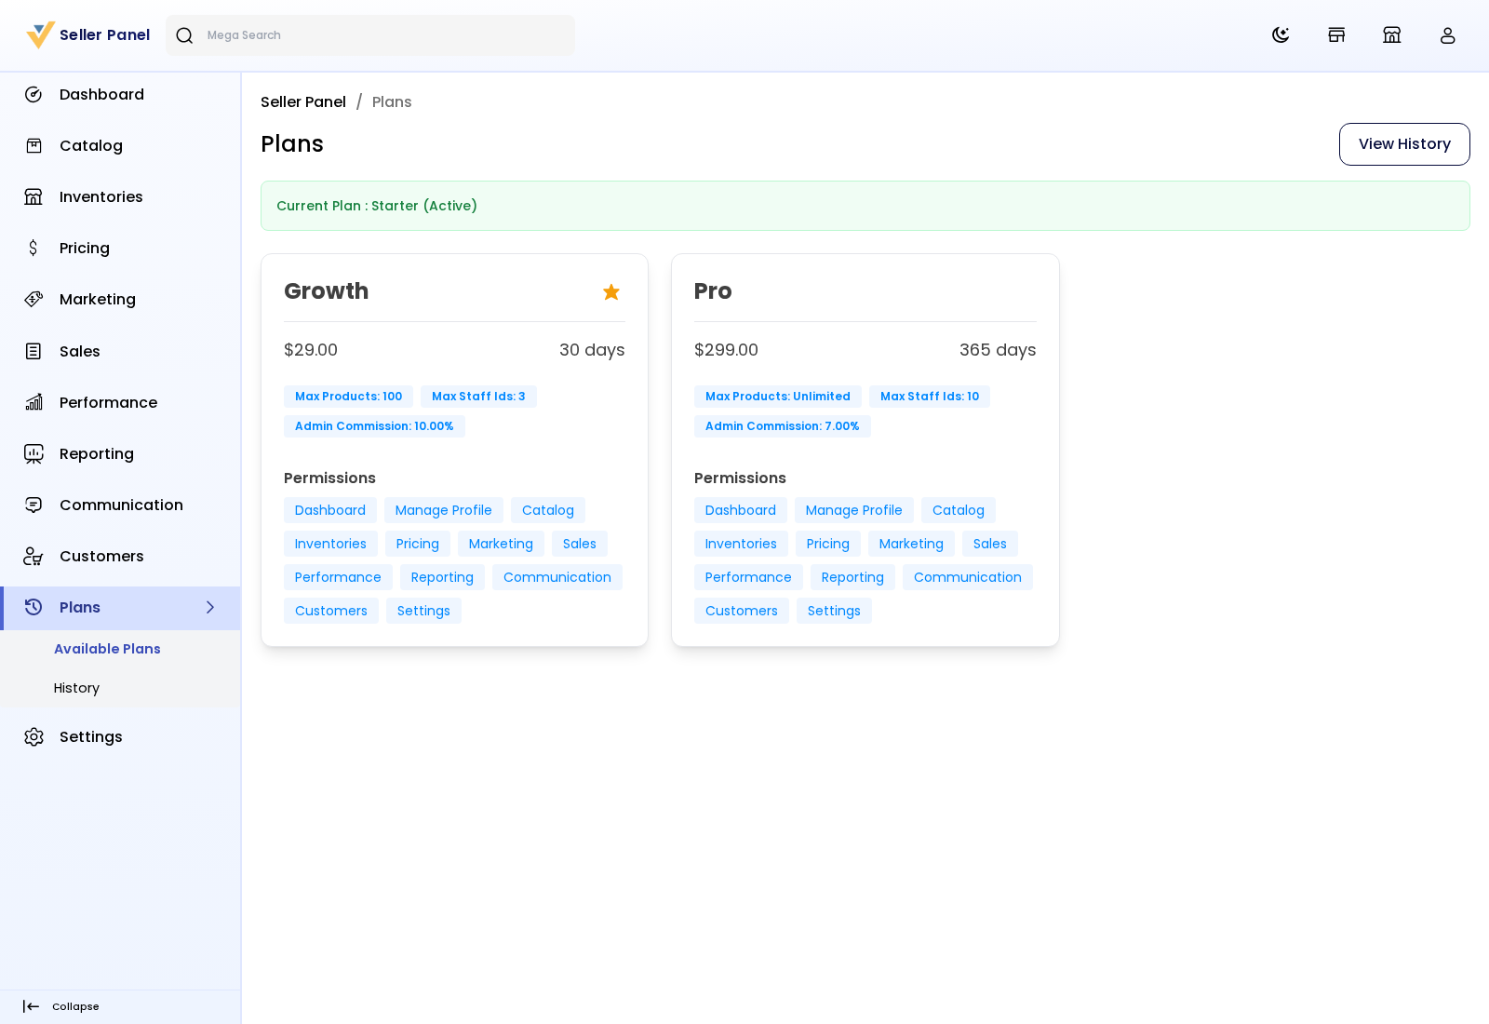This screenshot has width=1489, height=1024.
Task: Open Communication menu item
Action: point(121,505)
